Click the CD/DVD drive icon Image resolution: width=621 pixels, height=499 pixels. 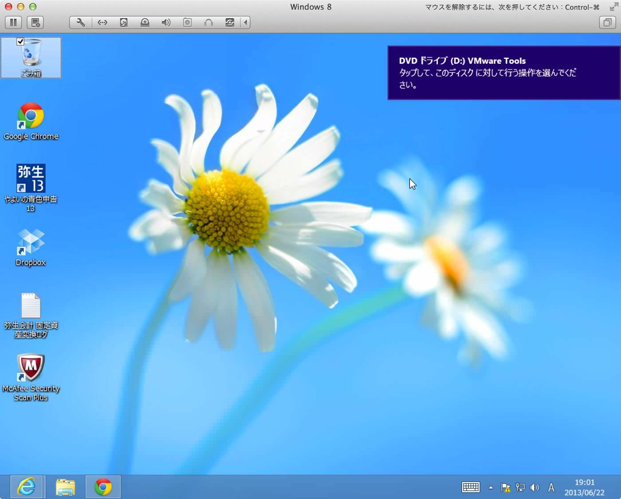click(x=145, y=22)
